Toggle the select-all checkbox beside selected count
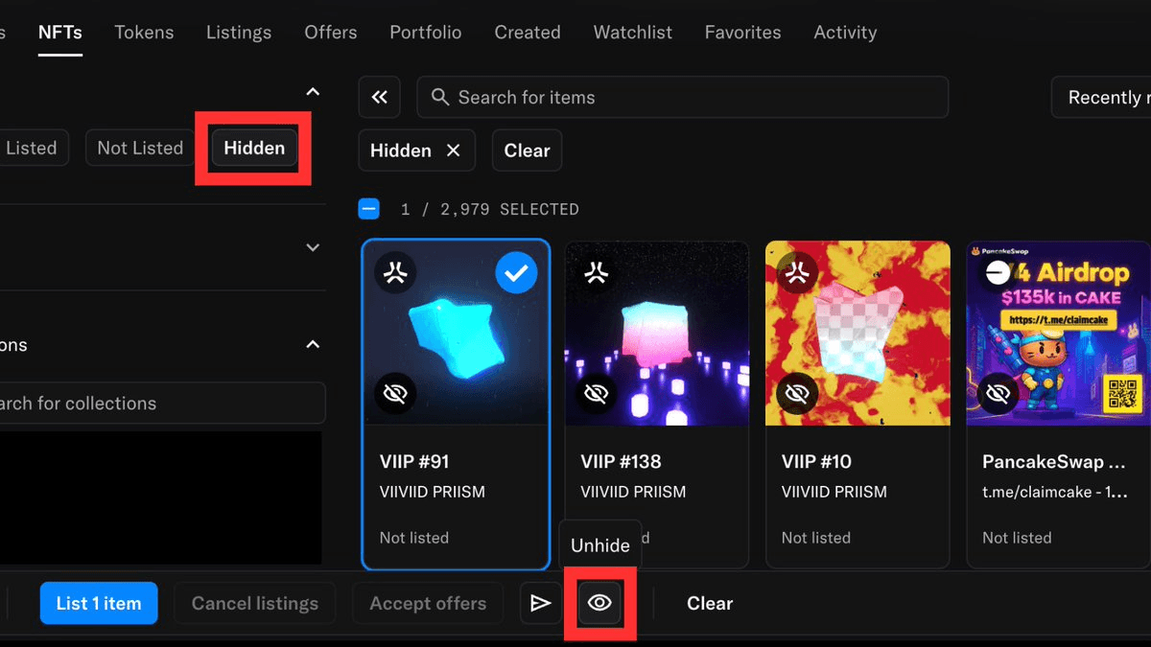The image size is (1151, 647). [x=368, y=209]
